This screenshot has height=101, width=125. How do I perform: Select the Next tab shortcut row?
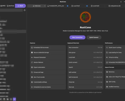[85, 87]
